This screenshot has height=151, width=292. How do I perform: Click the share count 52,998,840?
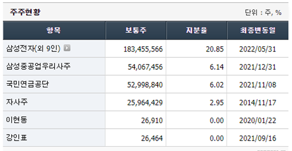[x=145, y=85]
